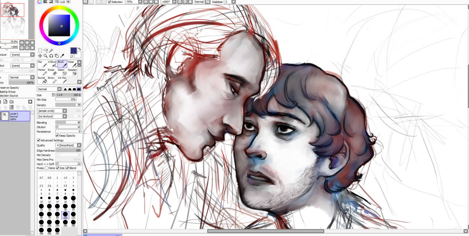
Task: Select the Bucket tool
Action: click(42, 80)
